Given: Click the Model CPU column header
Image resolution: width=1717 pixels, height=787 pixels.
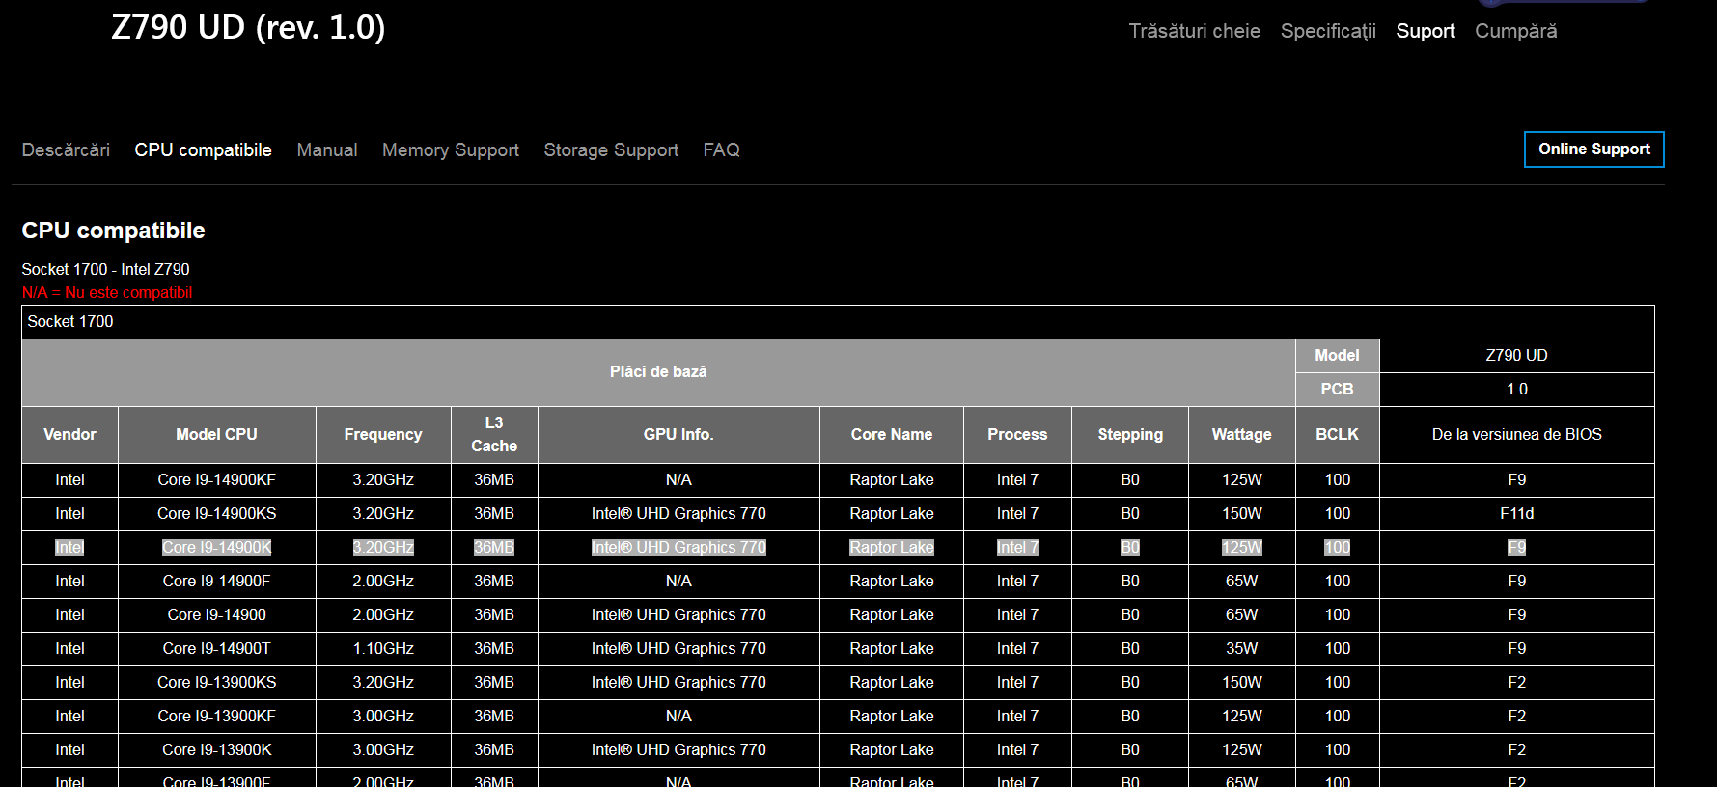Looking at the screenshot, I should [216, 435].
